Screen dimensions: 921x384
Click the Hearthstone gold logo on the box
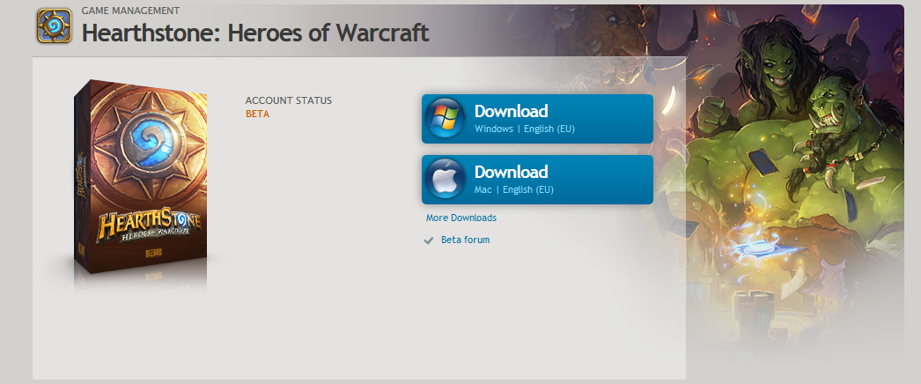(149, 227)
